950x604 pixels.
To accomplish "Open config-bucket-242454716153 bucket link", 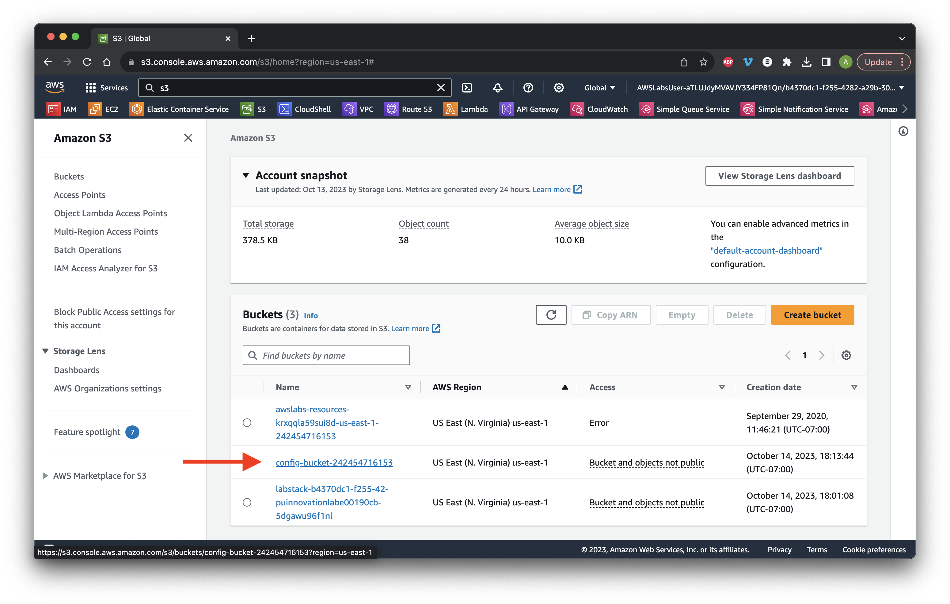I will [x=334, y=462].
